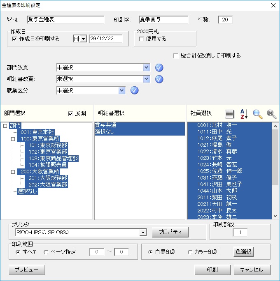Click the employee list scroll down arrow

click(275, 216)
